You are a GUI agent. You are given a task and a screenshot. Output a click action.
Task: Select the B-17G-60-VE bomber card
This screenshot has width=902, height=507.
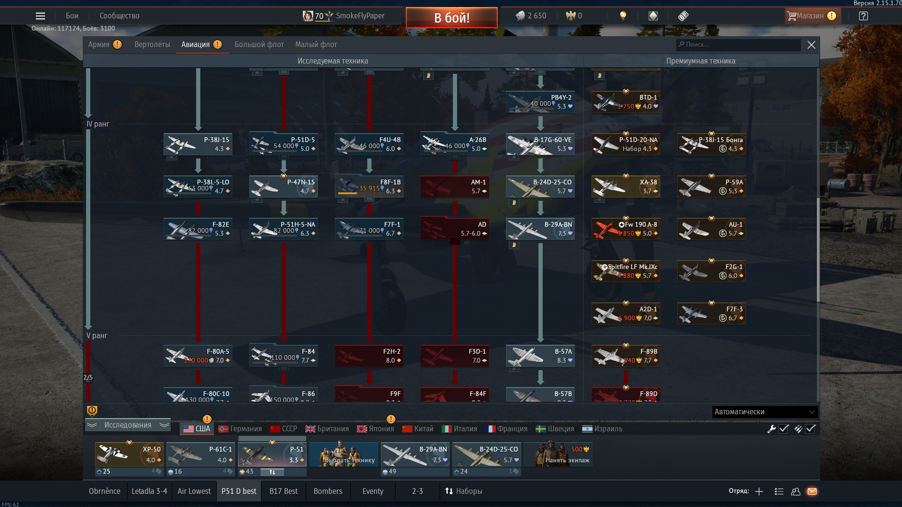[x=540, y=144]
